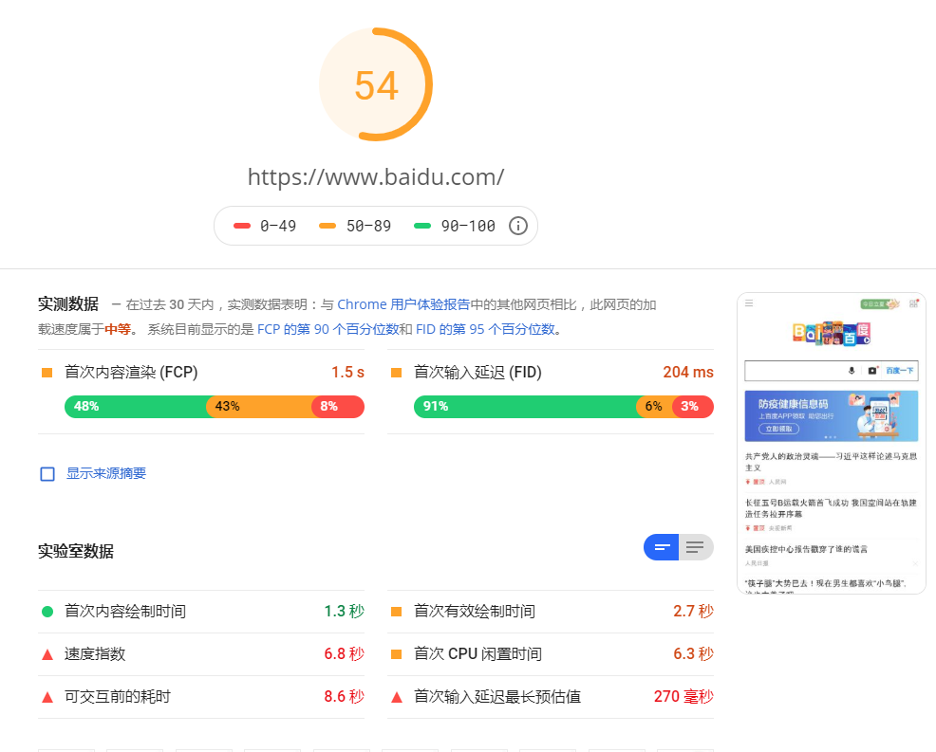Click the 1.5 s FCP value
The height and width of the screenshot is (752, 936).
(x=348, y=372)
